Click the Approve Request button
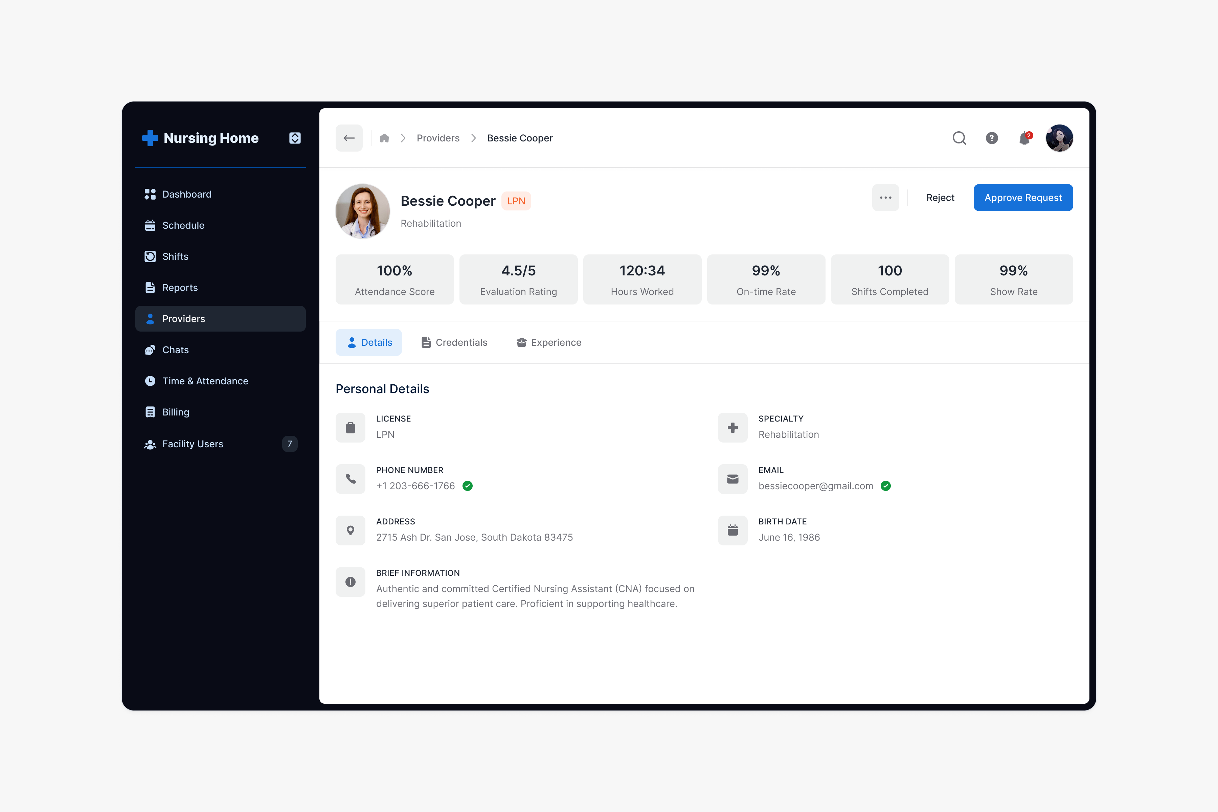 coord(1023,198)
